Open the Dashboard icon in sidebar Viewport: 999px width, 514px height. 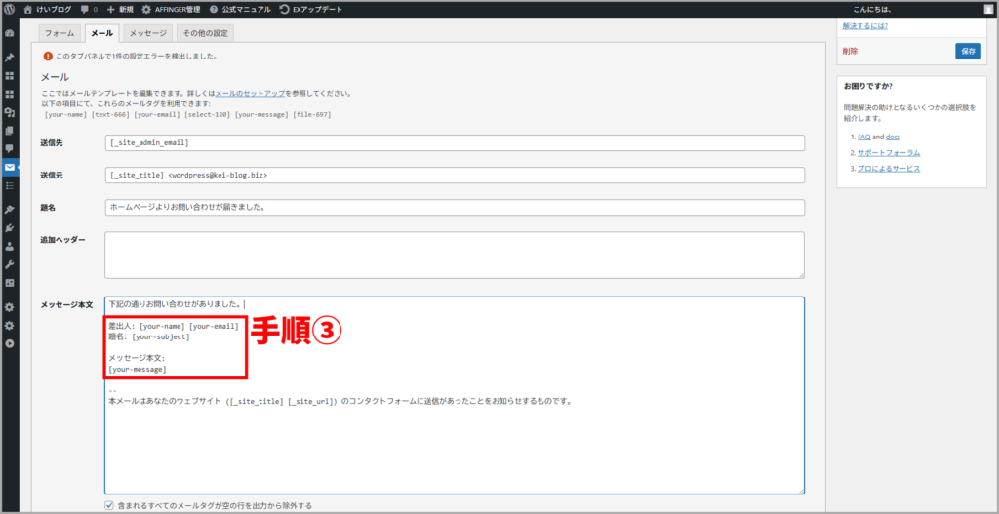[x=10, y=33]
